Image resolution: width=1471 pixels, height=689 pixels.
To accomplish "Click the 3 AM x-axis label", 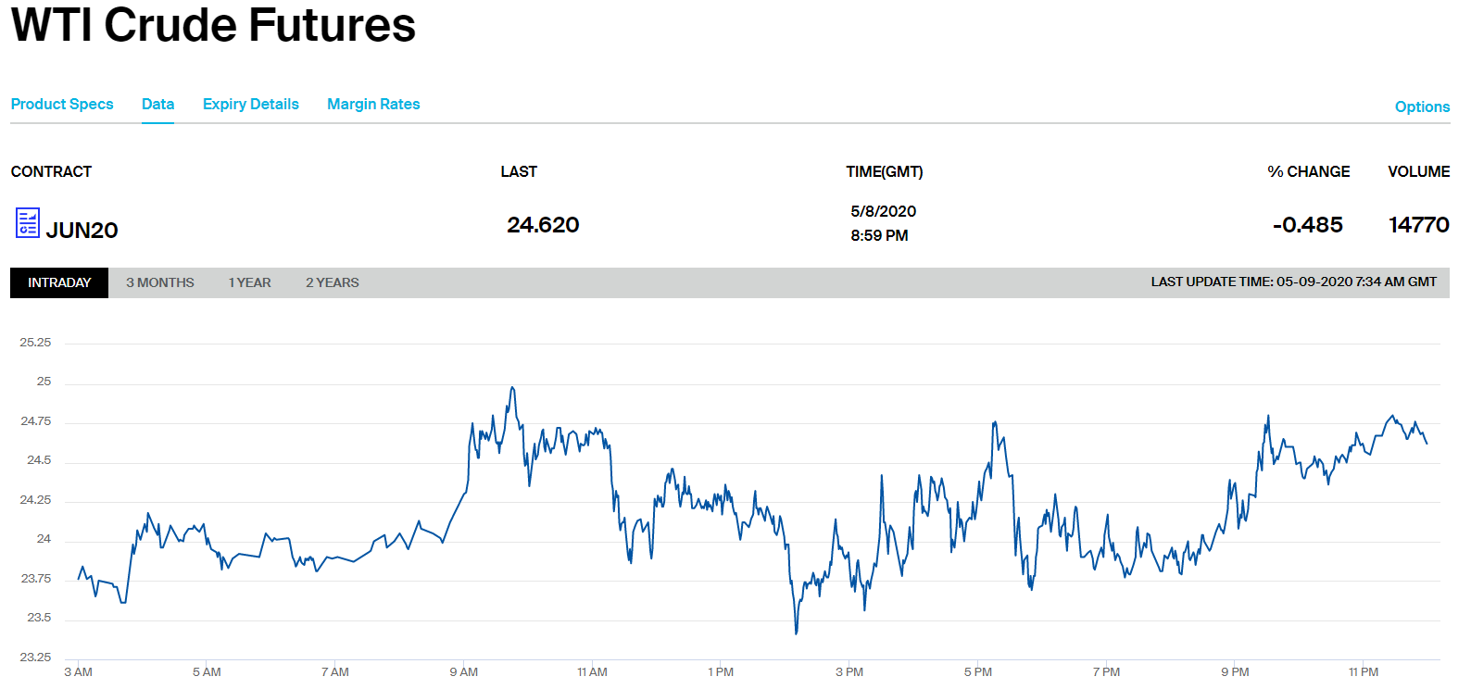I will point(78,672).
